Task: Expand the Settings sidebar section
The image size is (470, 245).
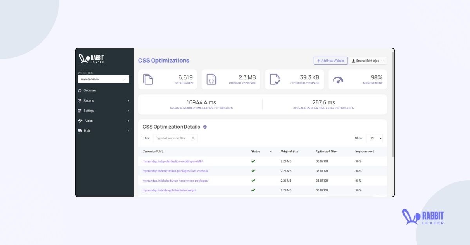Action: 128,111
